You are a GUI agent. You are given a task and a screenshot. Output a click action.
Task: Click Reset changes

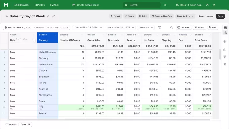(206, 16)
